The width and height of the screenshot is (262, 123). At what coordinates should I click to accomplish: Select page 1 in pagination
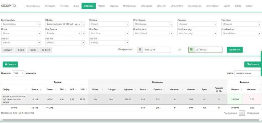[x=242, y=113]
